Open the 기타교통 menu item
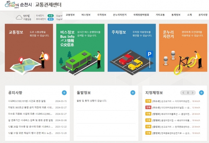209x143 pixels. tap(160, 15)
